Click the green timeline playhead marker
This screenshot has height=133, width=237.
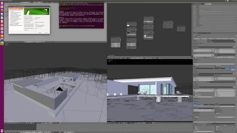coord(36,127)
